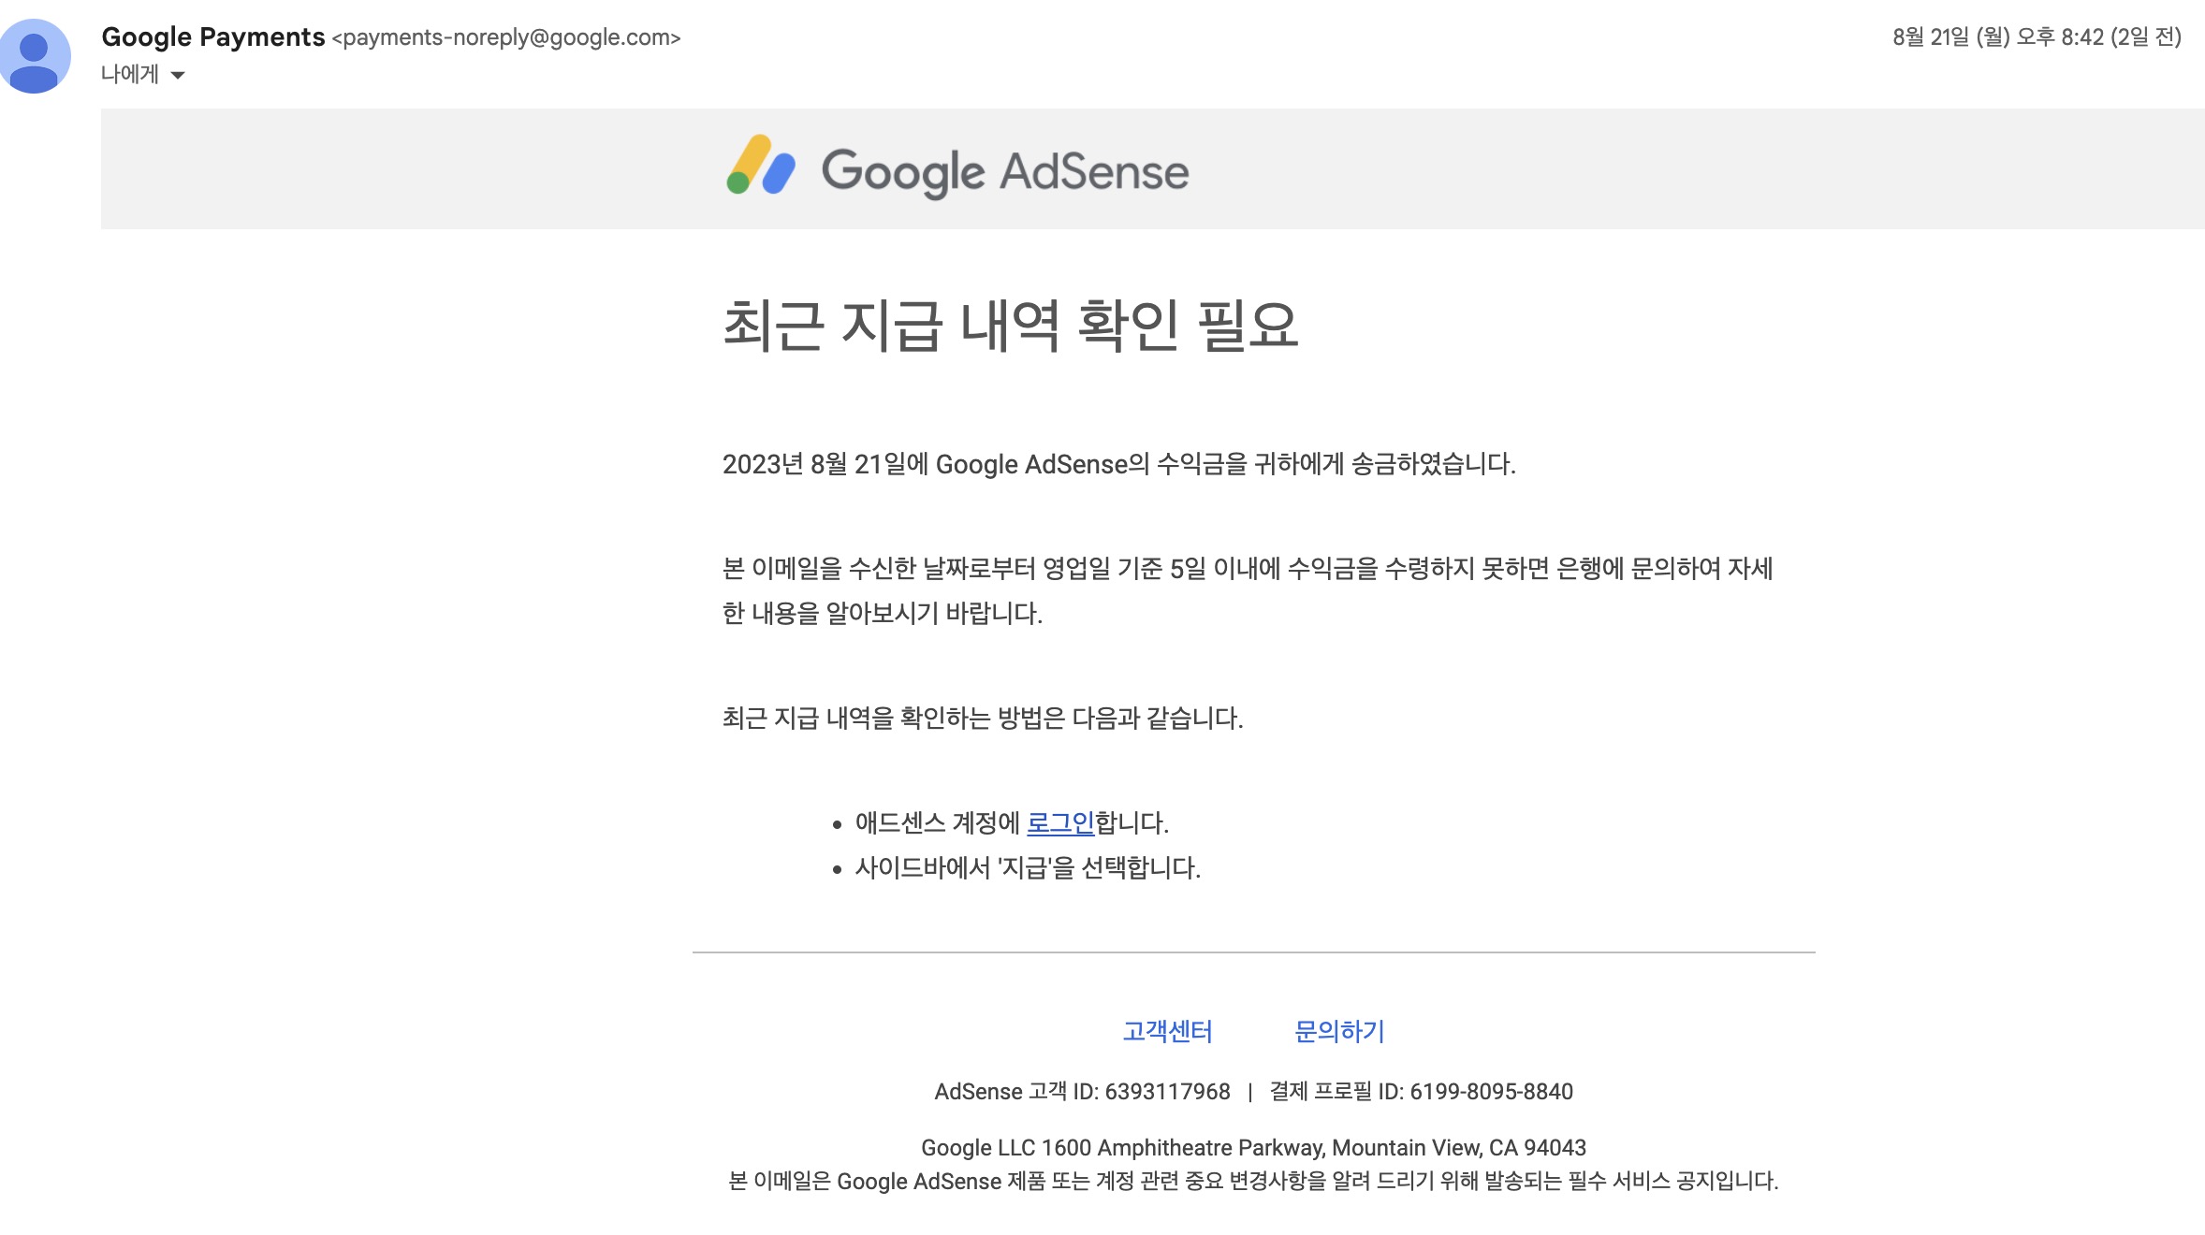Open the '문의하기' contact link

click(1338, 1031)
